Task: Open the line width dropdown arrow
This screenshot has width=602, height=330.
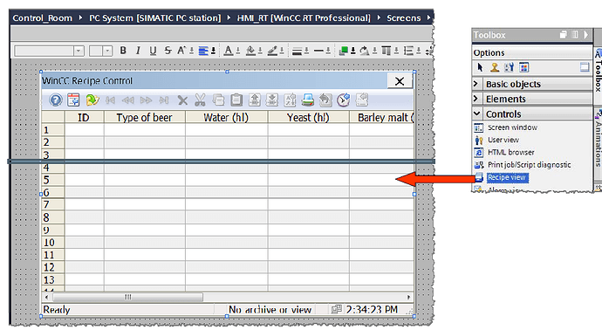Action: click(306, 52)
